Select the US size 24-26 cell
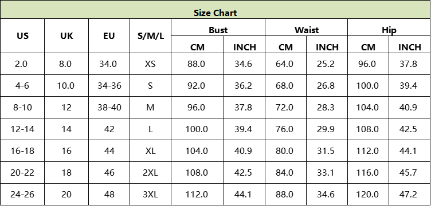Screen dimensions: 431x206 pos(22,194)
